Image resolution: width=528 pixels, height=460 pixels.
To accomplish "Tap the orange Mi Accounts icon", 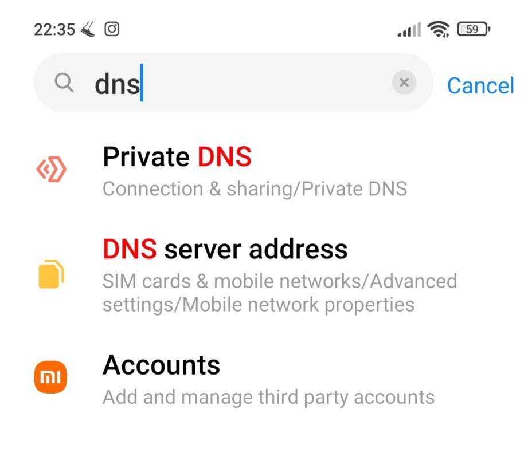I will click(50, 377).
